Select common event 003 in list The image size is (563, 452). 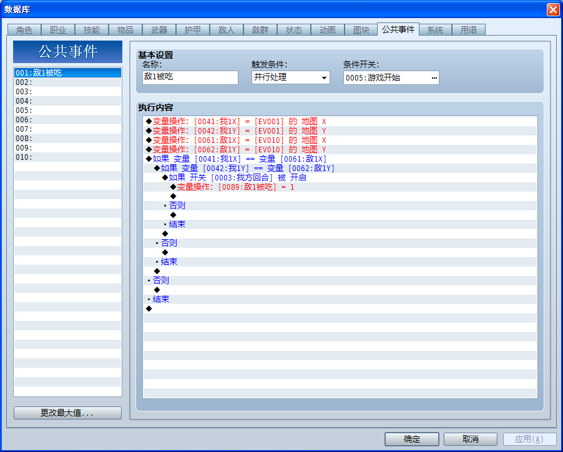point(67,92)
